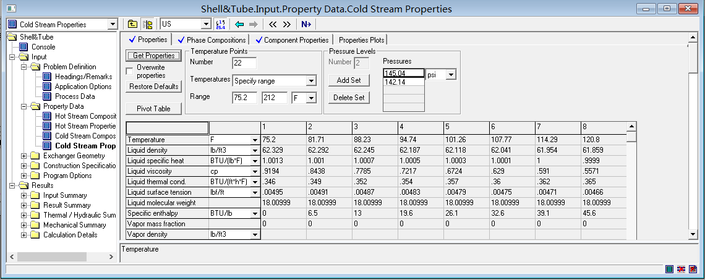Switch to the Component Properties tab
The height and width of the screenshot is (280, 705).
point(291,40)
